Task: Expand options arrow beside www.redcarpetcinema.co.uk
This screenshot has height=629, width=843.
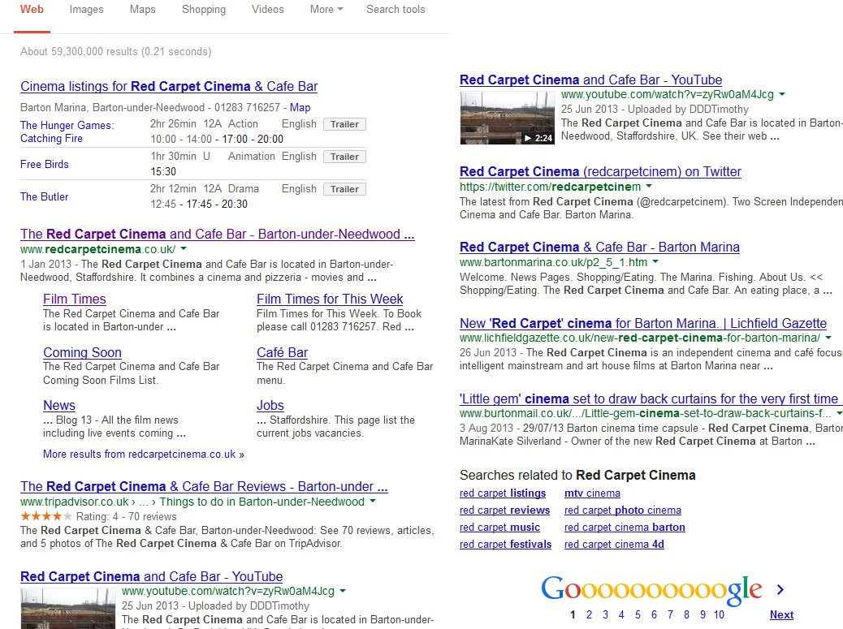Action: click(x=184, y=248)
